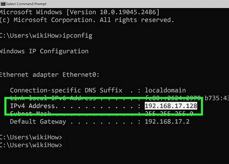Click the "localdomain" DNS suffix value
The image size is (229, 164).
point(165,90)
